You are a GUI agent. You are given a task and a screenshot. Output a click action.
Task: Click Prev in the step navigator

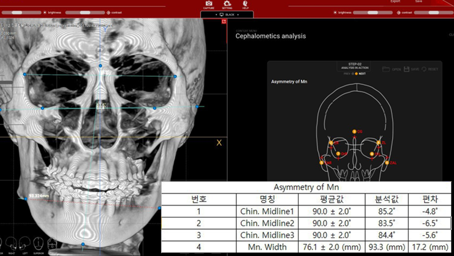pos(347,74)
